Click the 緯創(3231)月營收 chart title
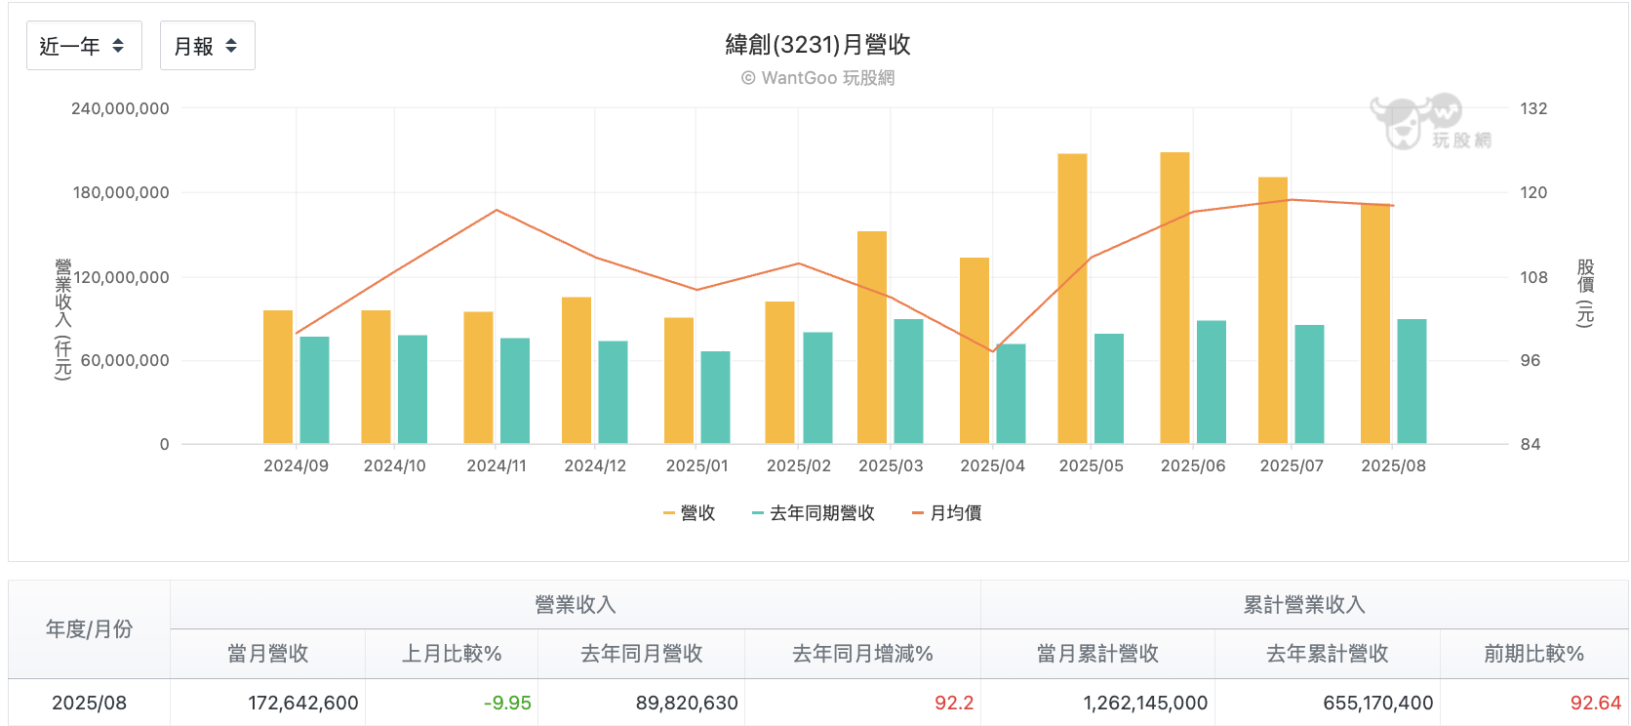This screenshot has width=1631, height=726. click(817, 44)
